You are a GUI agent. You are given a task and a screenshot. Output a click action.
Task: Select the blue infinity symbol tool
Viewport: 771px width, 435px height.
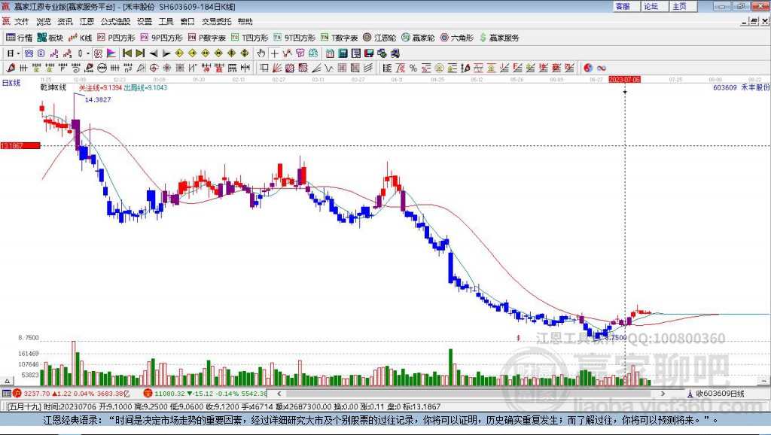pos(602,68)
